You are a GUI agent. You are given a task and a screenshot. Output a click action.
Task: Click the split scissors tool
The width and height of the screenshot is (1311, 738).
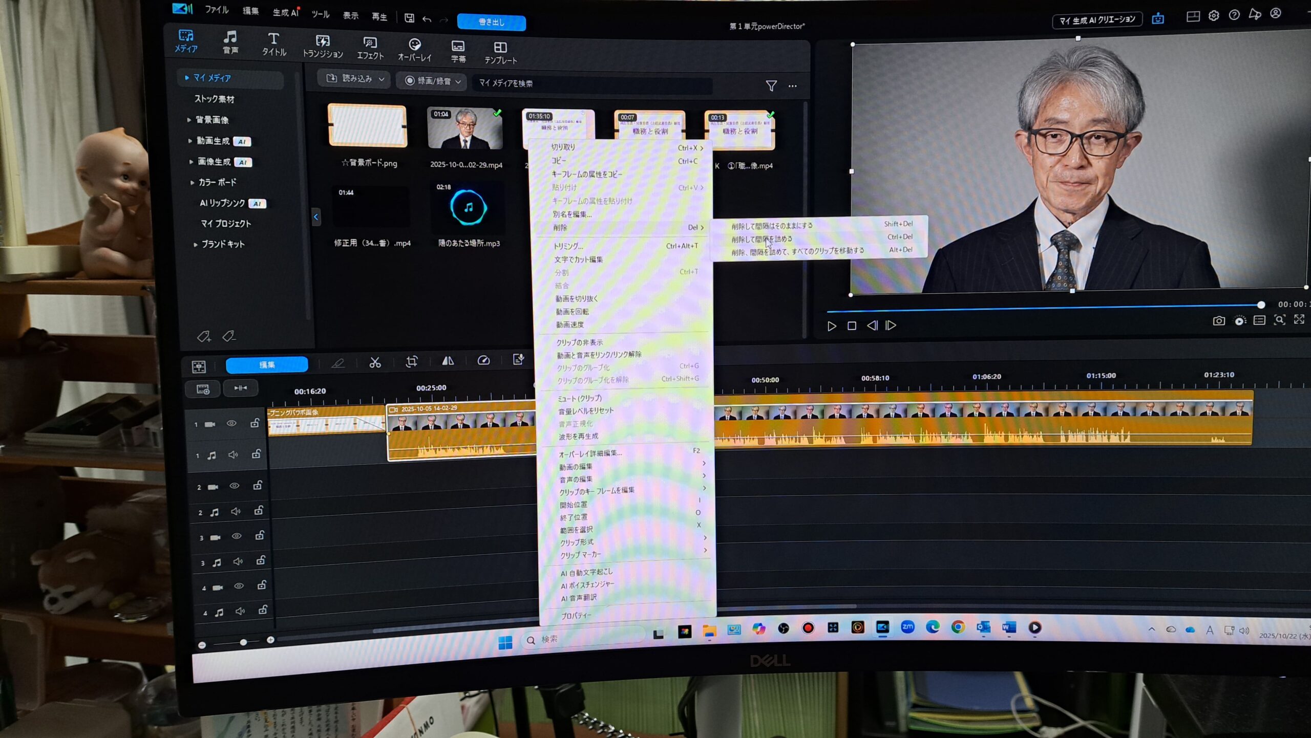(x=375, y=363)
